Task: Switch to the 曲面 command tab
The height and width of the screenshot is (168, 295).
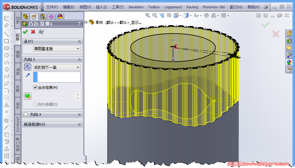Action: coord(18,54)
